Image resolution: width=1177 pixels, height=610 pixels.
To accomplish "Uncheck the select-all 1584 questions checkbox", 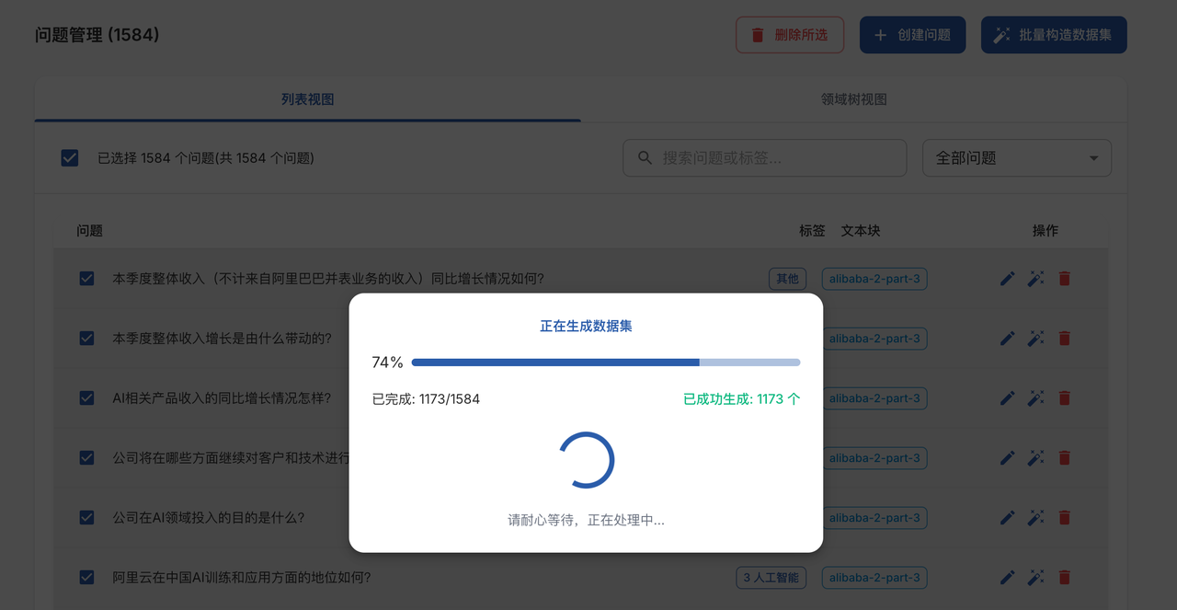I will (70, 158).
